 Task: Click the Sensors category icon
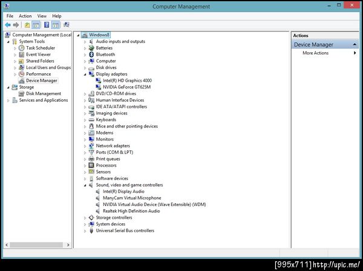click(x=91, y=172)
